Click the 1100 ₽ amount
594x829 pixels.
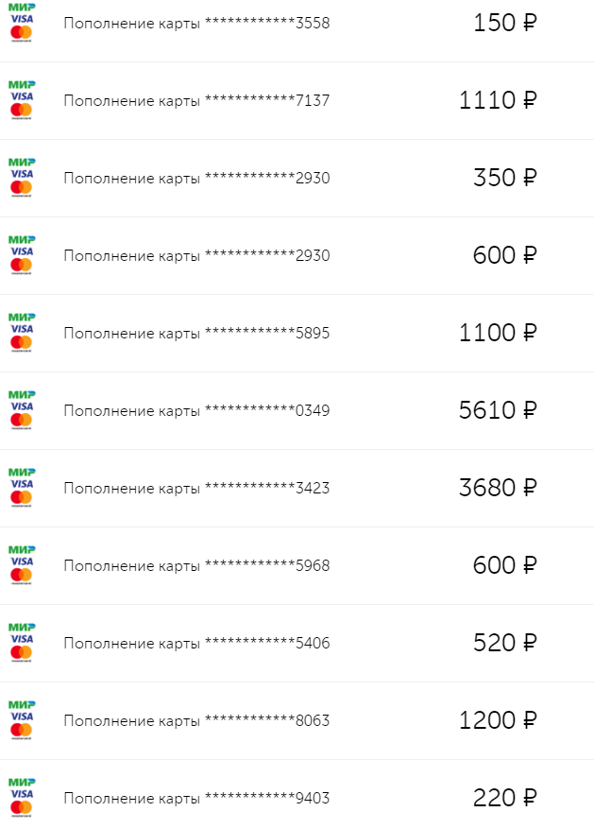498,333
